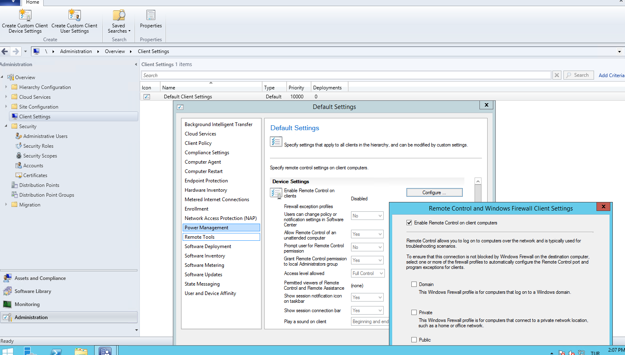
Task: Click the Configure button
Action: click(x=434, y=193)
